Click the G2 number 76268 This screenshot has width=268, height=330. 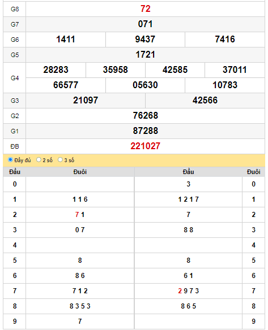tap(145, 116)
